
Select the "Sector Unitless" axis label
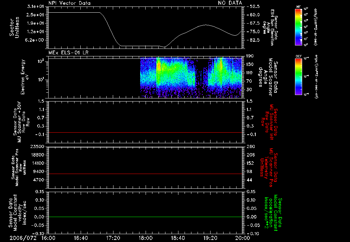coord(14,27)
